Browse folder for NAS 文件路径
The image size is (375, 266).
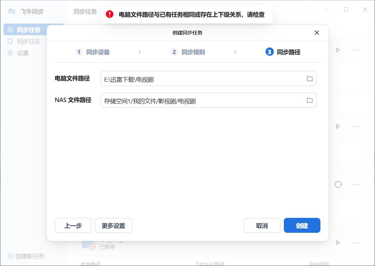[x=310, y=100]
